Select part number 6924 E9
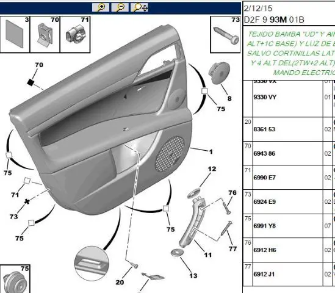This screenshot has width=335, height=293. (264, 202)
